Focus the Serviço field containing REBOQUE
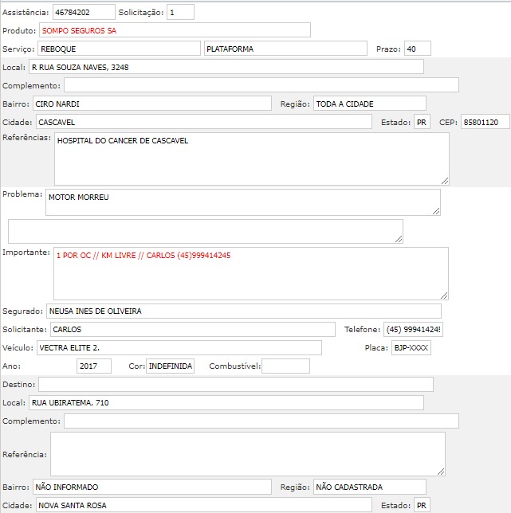511x513 pixels. click(x=119, y=49)
